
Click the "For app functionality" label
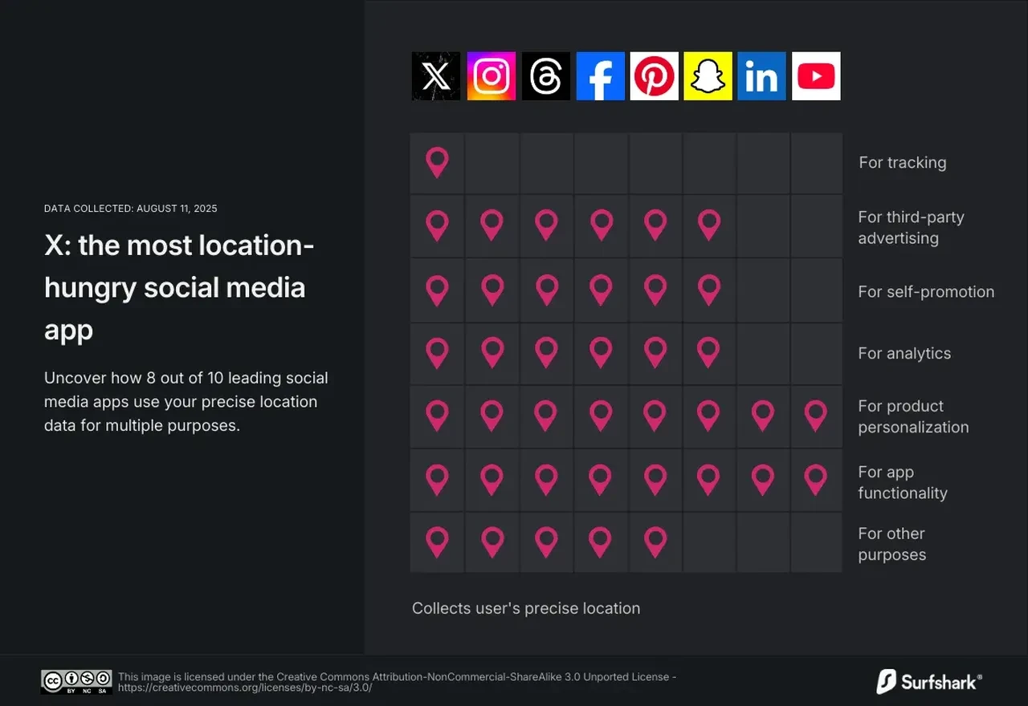click(903, 483)
